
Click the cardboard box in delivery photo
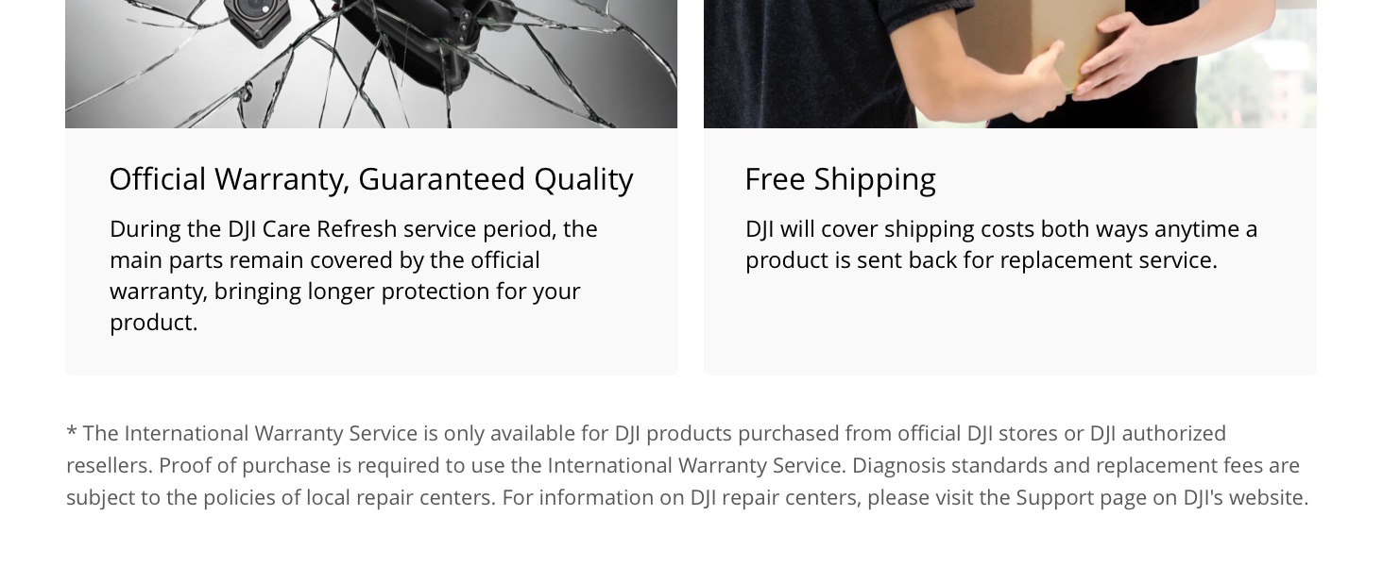(1077, 38)
